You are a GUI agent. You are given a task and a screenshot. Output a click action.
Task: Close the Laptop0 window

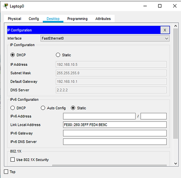click(175, 6)
